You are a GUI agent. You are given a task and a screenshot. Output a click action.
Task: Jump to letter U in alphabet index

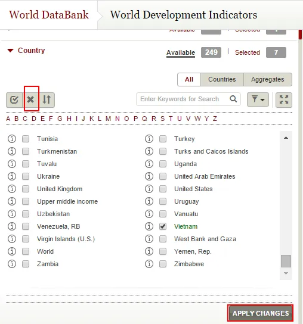click(180, 119)
